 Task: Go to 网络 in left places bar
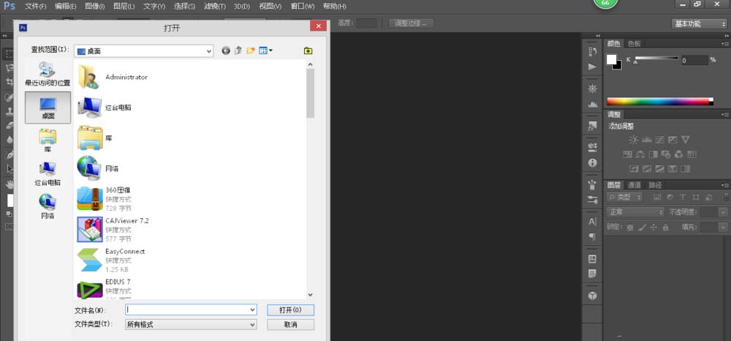(x=48, y=206)
